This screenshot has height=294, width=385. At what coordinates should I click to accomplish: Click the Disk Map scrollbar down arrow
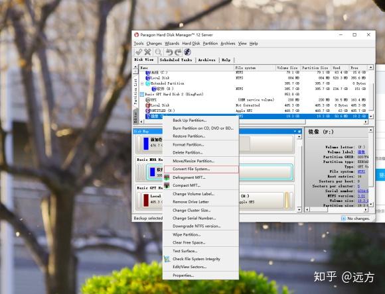coord(299,210)
